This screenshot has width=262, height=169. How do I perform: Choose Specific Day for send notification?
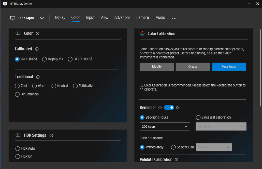(183, 147)
